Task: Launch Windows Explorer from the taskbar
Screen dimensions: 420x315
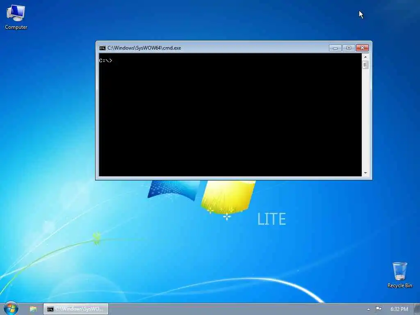Action: pos(33,309)
